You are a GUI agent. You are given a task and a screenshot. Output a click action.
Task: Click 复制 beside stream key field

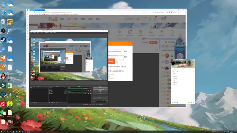click(x=126, y=57)
